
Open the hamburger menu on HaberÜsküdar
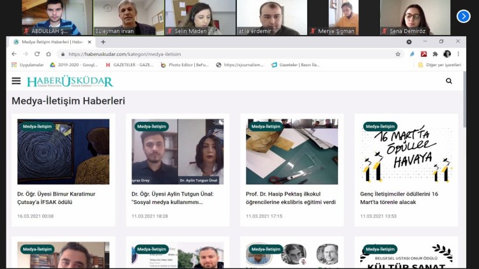click(15, 81)
